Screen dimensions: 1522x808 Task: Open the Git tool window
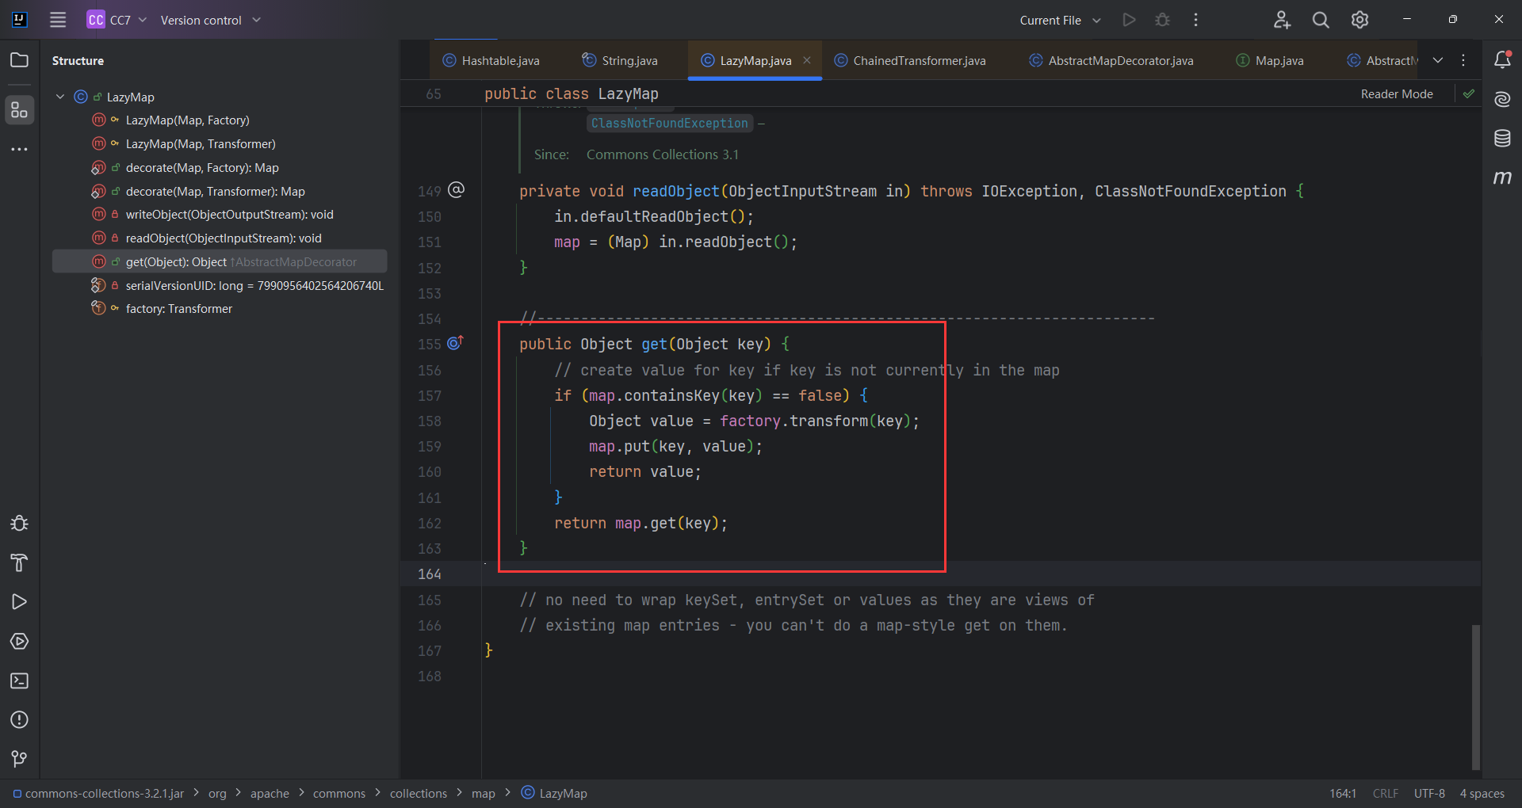tap(20, 759)
